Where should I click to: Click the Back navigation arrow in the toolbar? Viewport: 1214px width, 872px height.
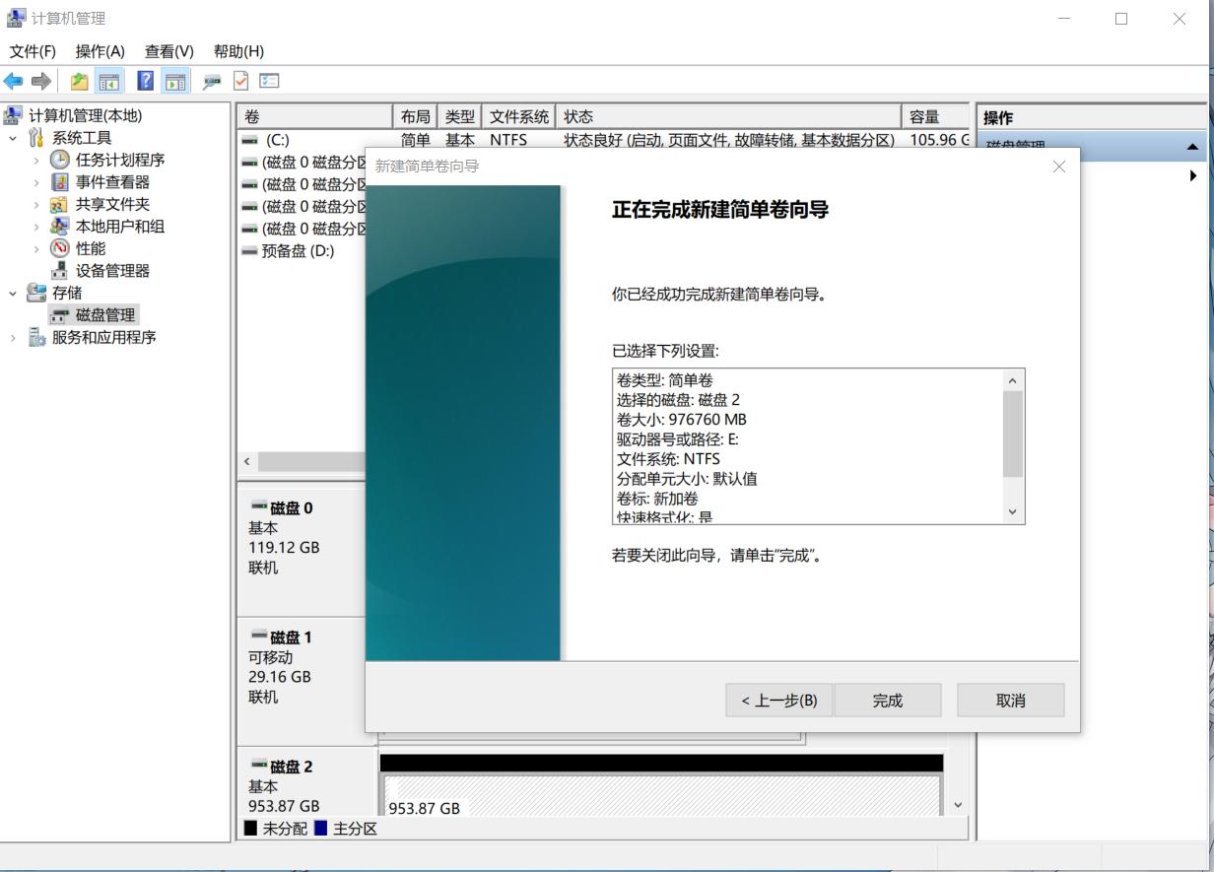click(14, 81)
